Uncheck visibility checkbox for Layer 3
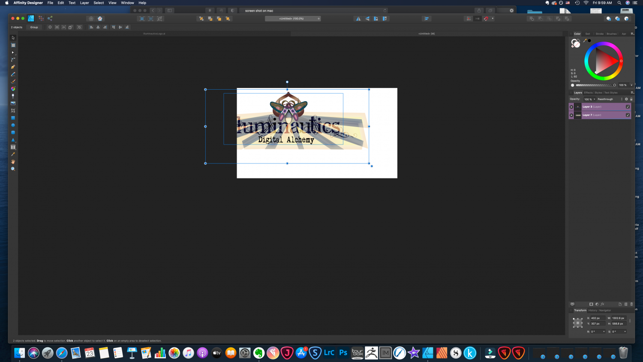Viewport: 643px width, 362px height. pos(628,107)
